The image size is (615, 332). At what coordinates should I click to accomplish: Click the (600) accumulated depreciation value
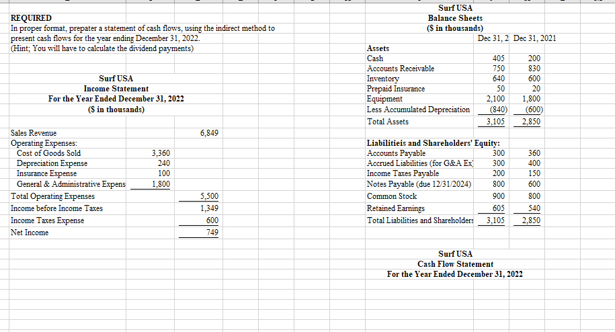(x=534, y=110)
